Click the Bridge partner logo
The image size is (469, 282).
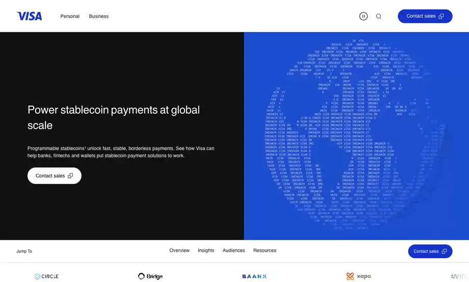(x=150, y=276)
